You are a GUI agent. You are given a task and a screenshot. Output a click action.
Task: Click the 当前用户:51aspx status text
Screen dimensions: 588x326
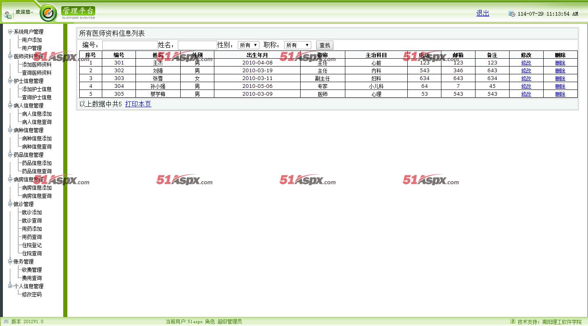tap(184, 321)
